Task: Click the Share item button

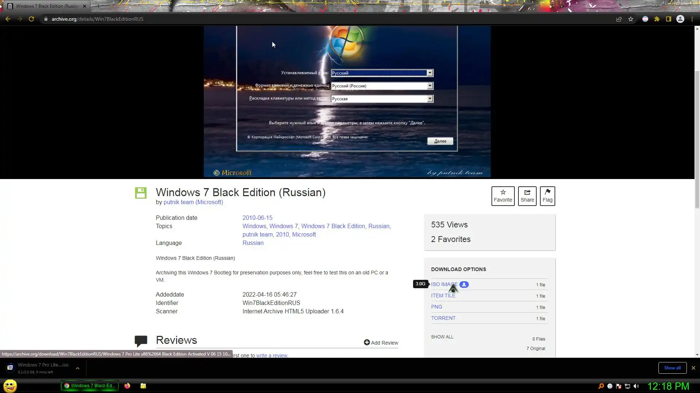Action: [527, 196]
